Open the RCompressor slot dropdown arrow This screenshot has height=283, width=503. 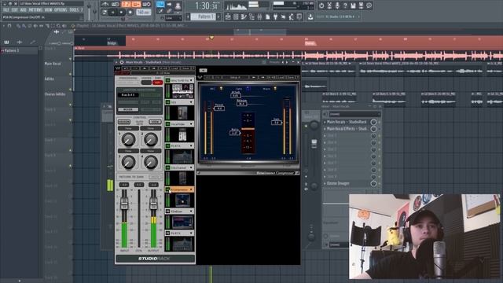tap(191, 189)
